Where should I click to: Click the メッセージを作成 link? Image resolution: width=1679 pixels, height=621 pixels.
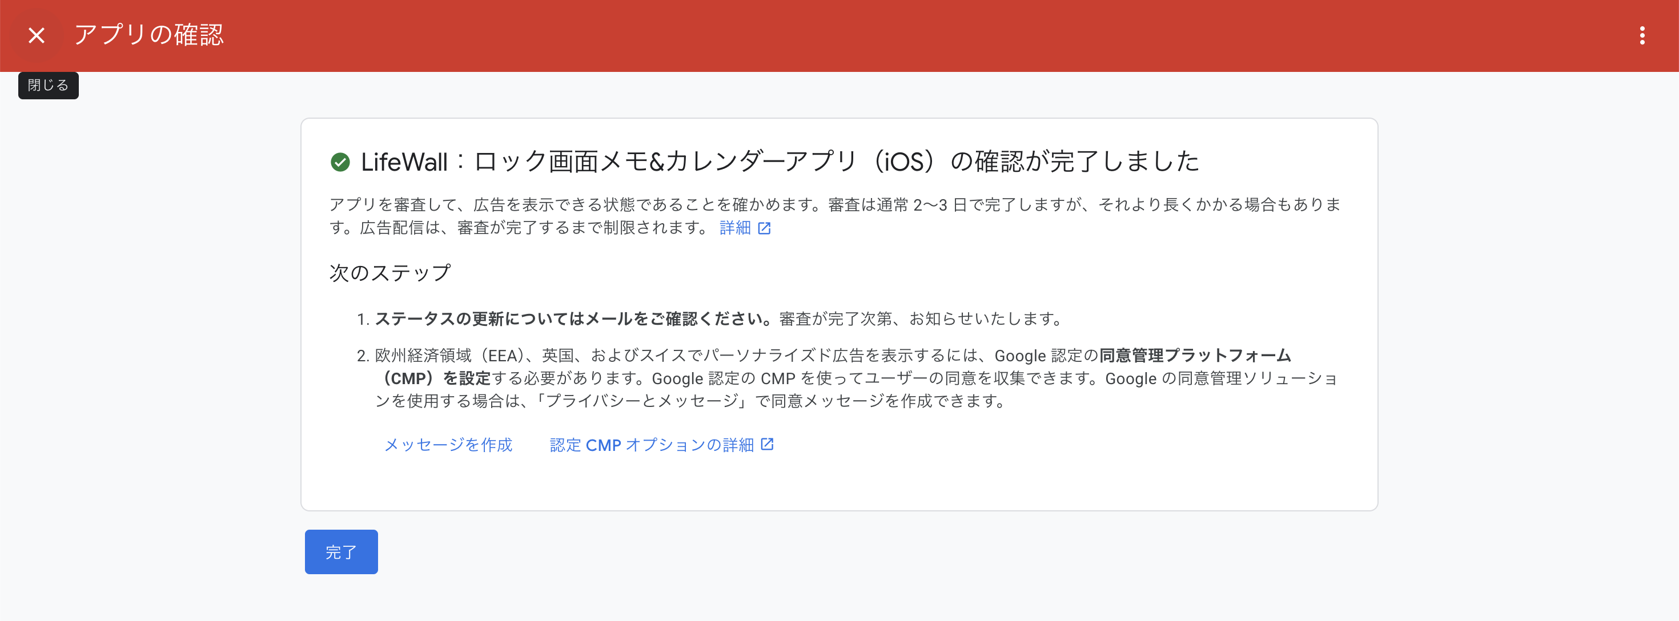pyautogui.click(x=448, y=445)
